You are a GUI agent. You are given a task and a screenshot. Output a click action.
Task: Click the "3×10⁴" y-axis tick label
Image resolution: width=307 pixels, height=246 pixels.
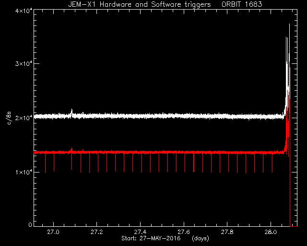[24, 63]
